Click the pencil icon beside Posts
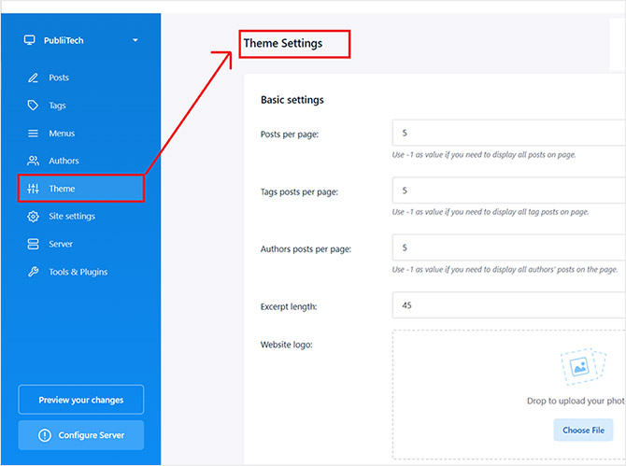 point(34,78)
